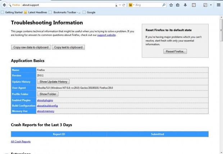The width and height of the screenshot is (223, 154).
Task: Open the Getting Started bookmark
Action: coord(12,12)
